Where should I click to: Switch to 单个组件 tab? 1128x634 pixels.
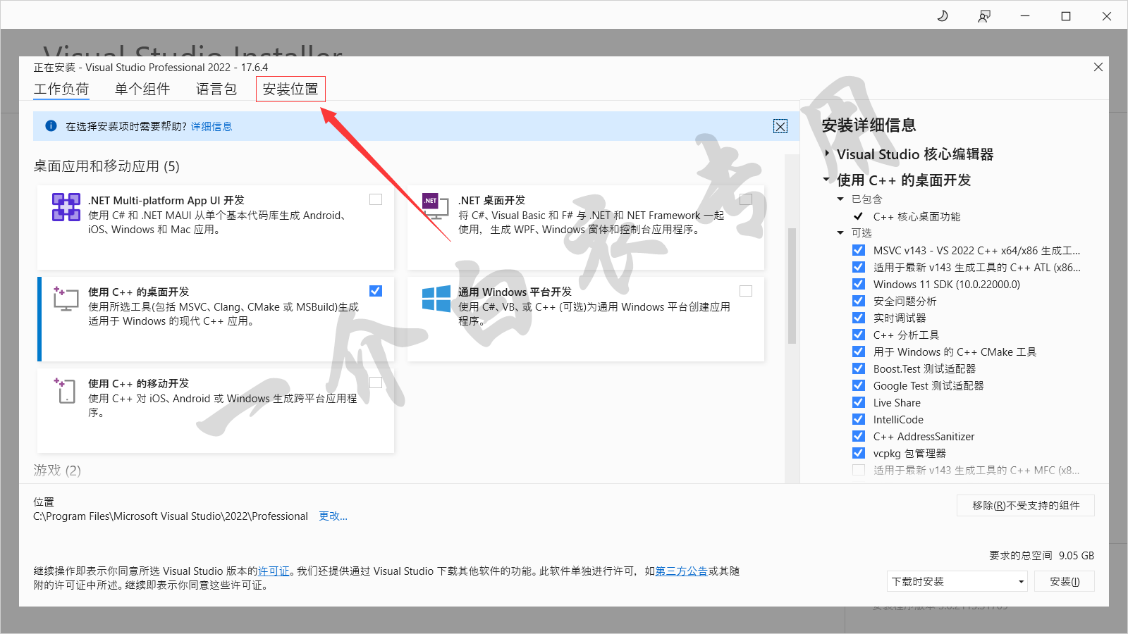142,89
